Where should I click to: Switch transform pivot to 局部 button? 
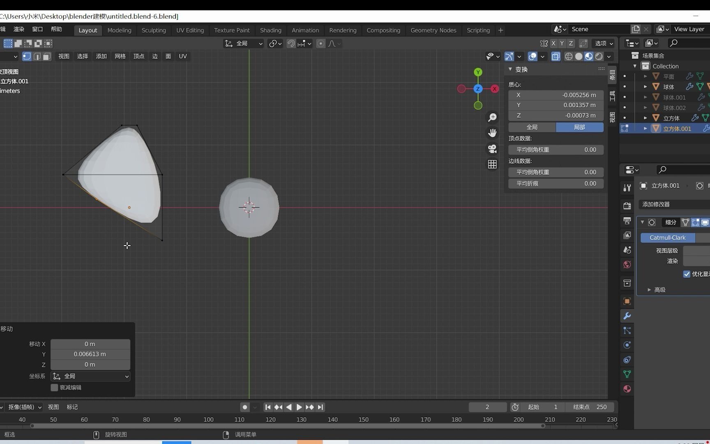pos(580,127)
